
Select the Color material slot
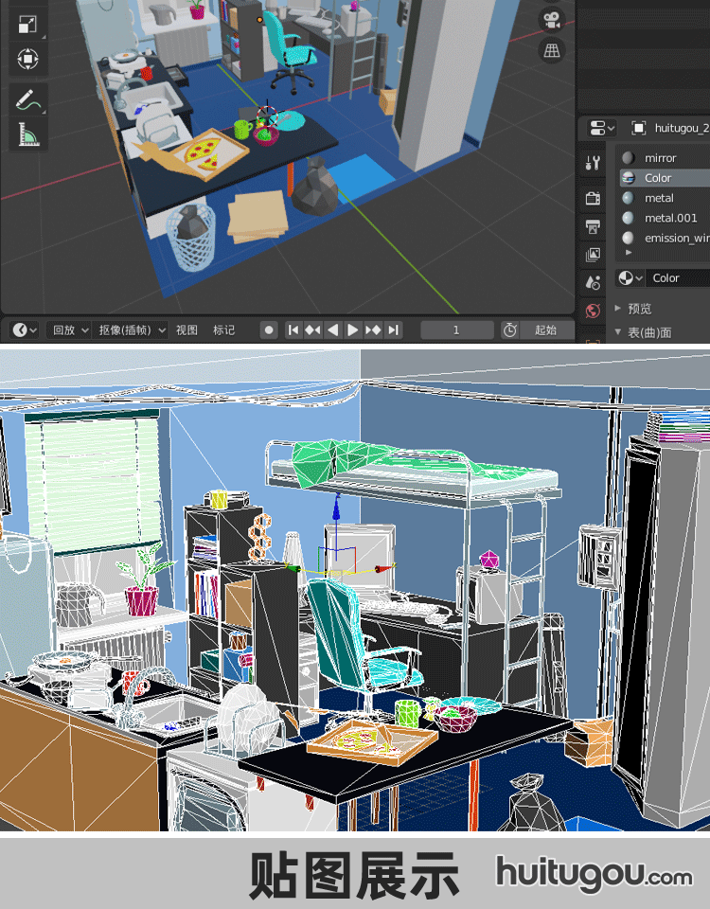point(665,178)
